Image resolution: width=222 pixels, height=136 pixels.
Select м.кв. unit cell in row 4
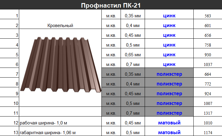(111, 44)
